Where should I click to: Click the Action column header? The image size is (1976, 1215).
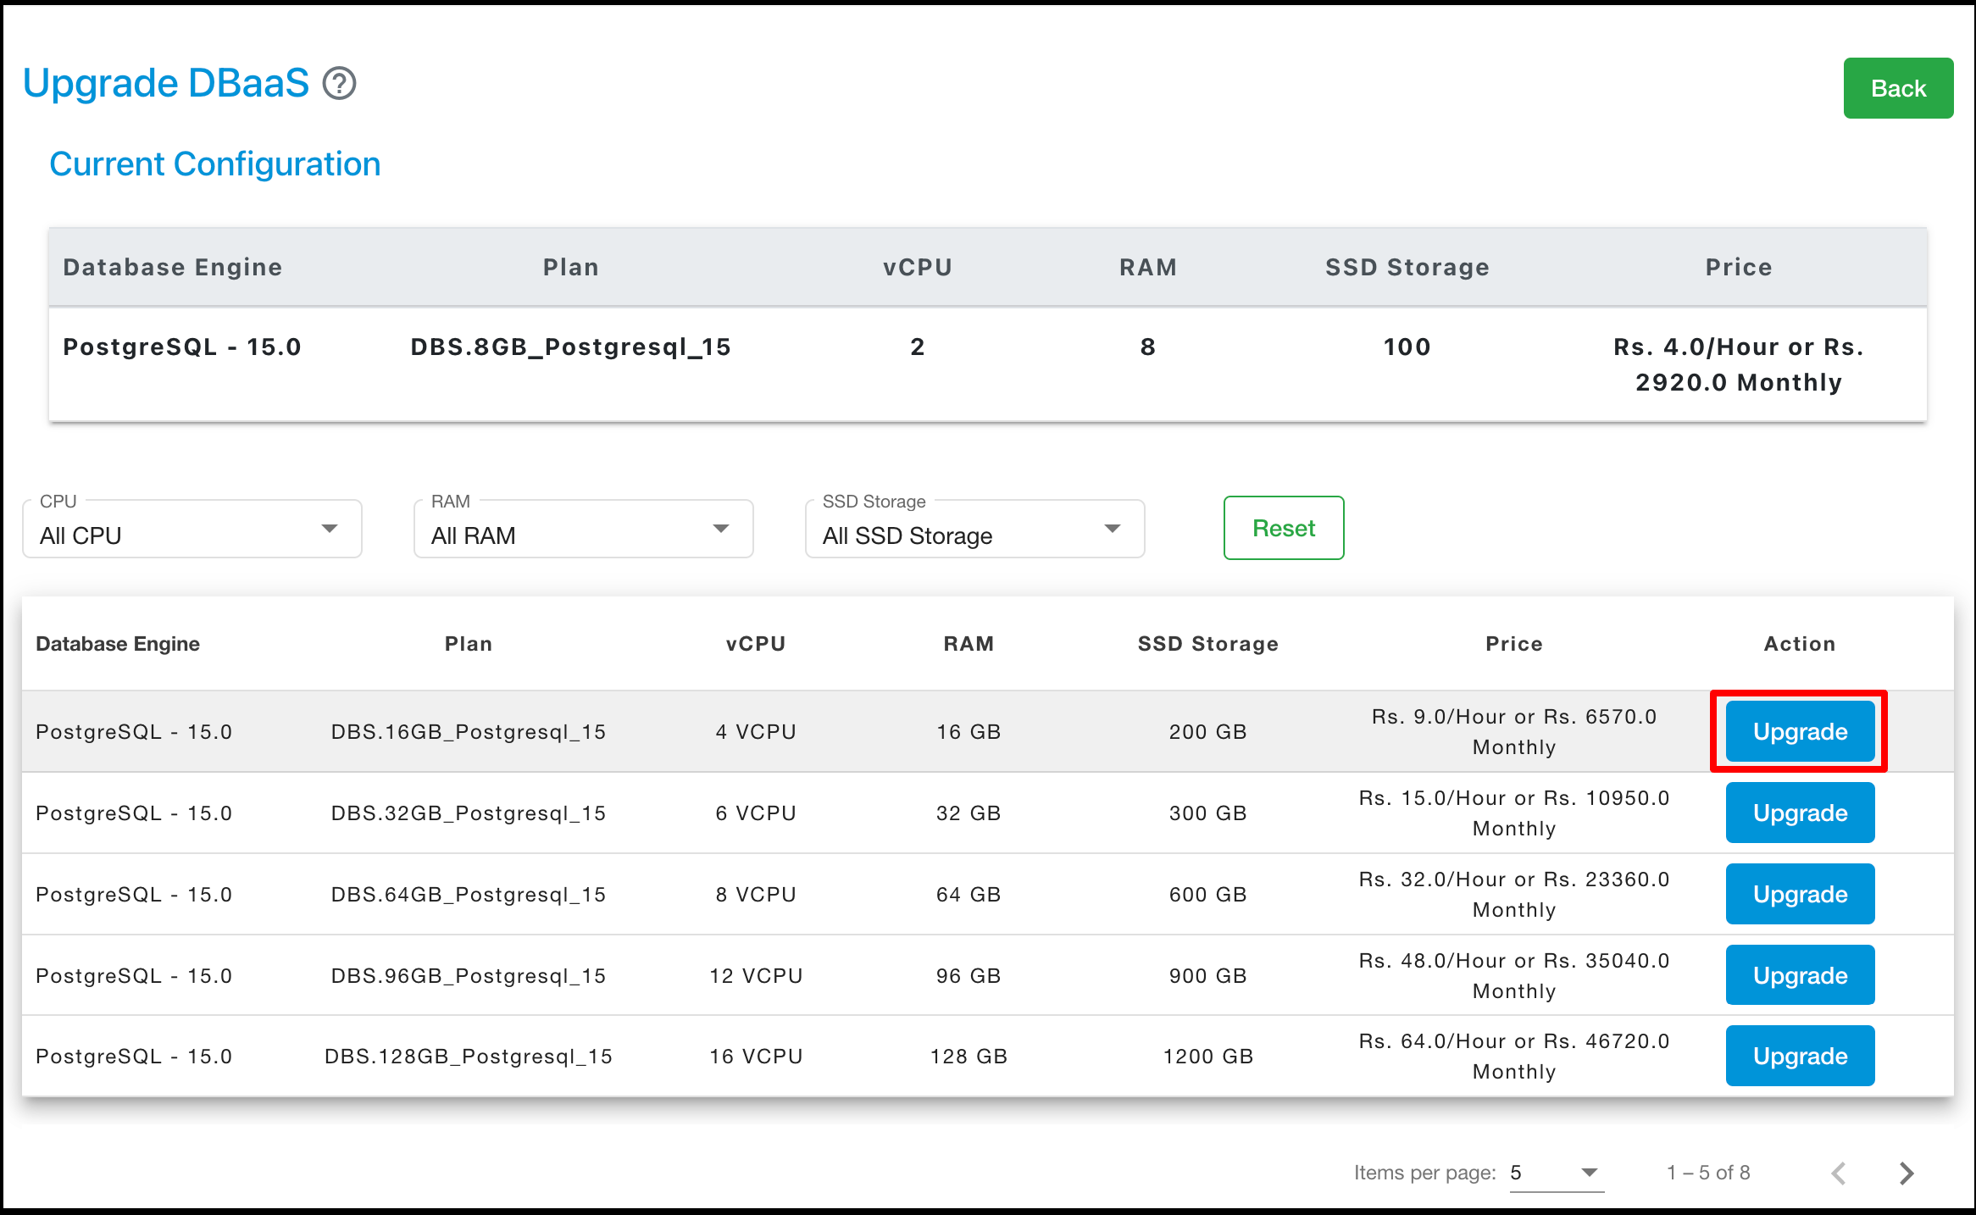1800,644
